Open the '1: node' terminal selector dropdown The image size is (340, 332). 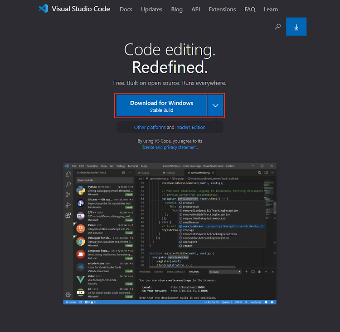pos(225,272)
